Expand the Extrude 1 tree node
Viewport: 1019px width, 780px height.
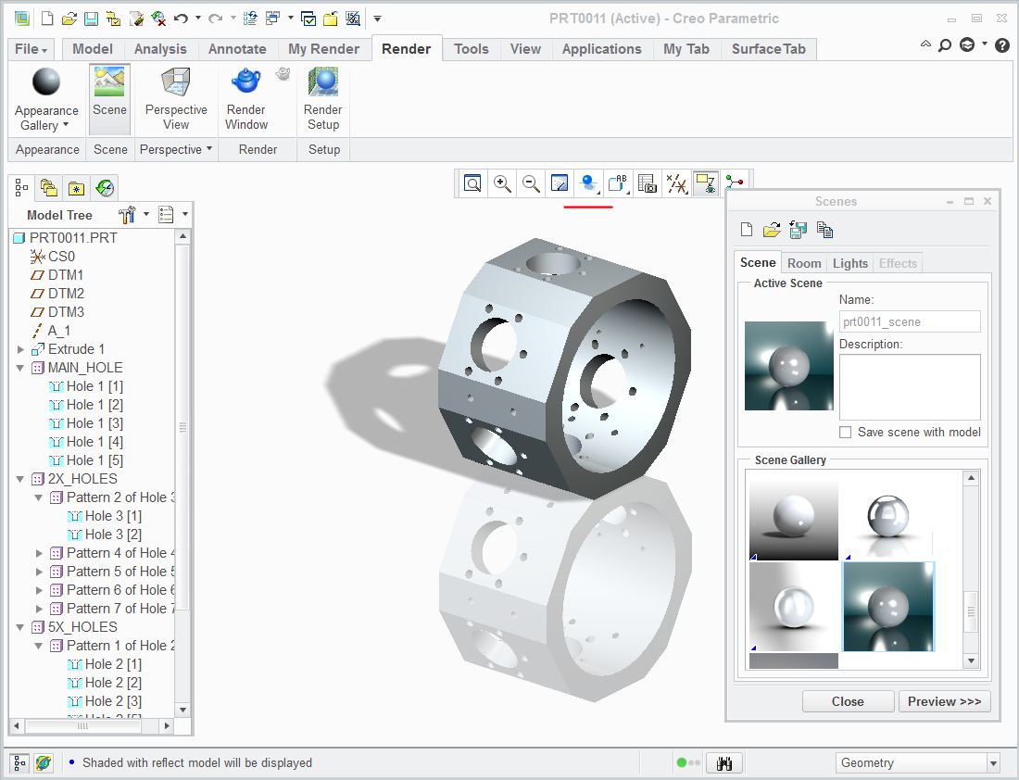click(20, 349)
